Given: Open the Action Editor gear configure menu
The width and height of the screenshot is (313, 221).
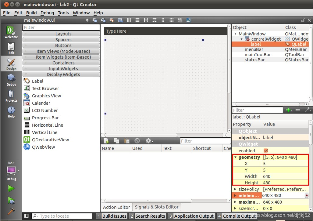Looking at the screenshot, I should pyautogui.click(x=149, y=141).
